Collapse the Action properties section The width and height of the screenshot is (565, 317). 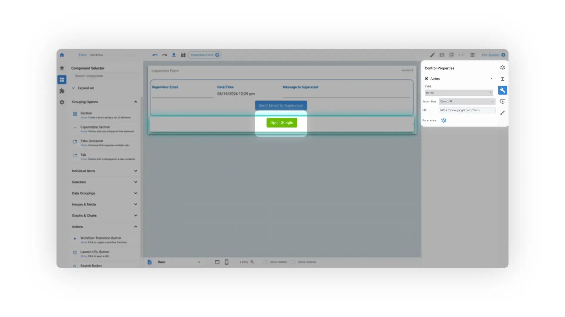click(x=491, y=79)
